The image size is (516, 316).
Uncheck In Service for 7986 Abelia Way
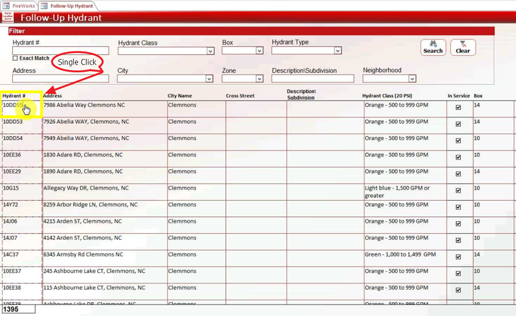(x=458, y=107)
